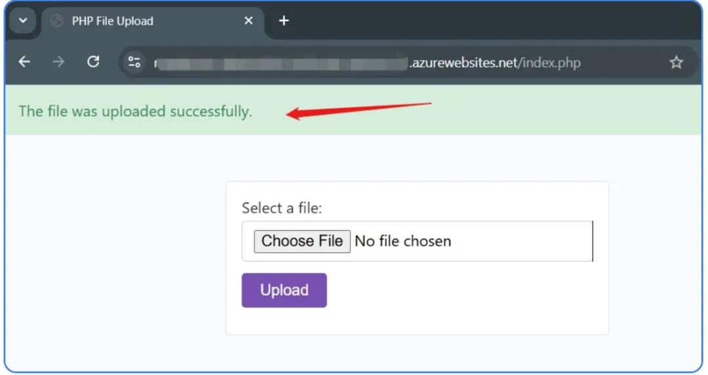Close the PHP File Upload tab
Image resolution: width=708 pixels, height=375 pixels.
248,21
